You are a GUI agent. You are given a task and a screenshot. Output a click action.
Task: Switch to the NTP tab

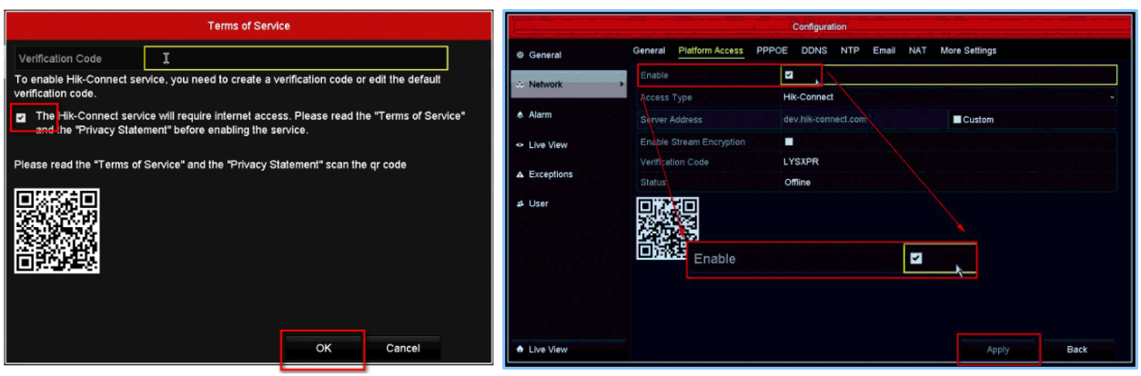point(850,51)
